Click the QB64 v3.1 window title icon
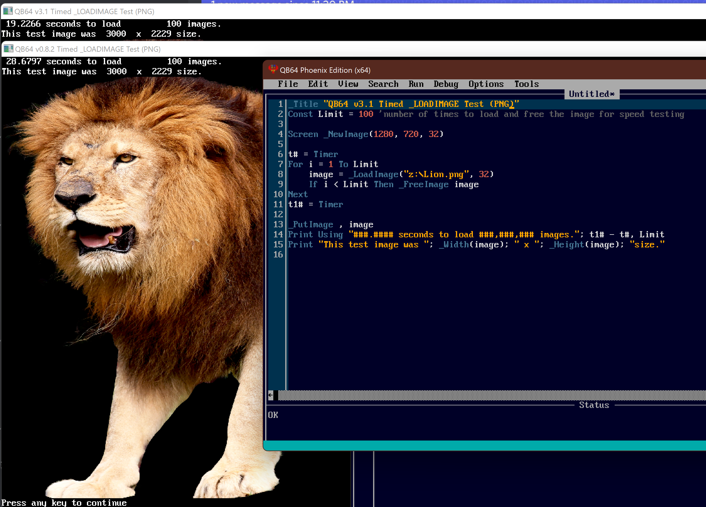The height and width of the screenshot is (507, 706). [8, 11]
